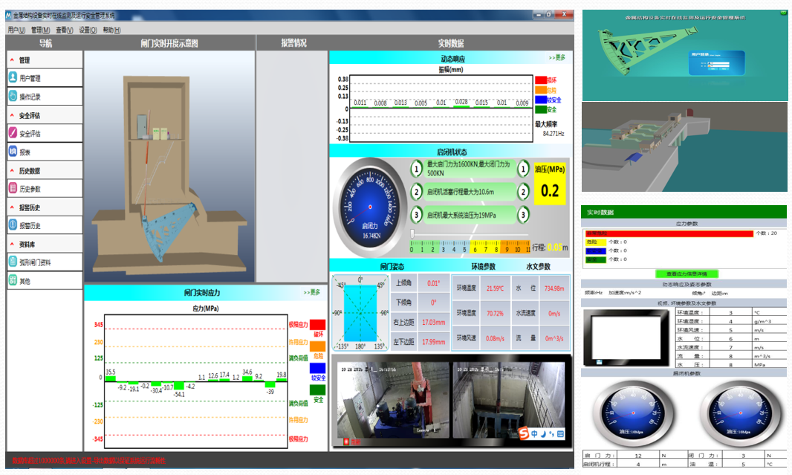Open the 设置(O) menu
Image resolution: width=792 pixels, height=475 pixels.
tap(88, 30)
